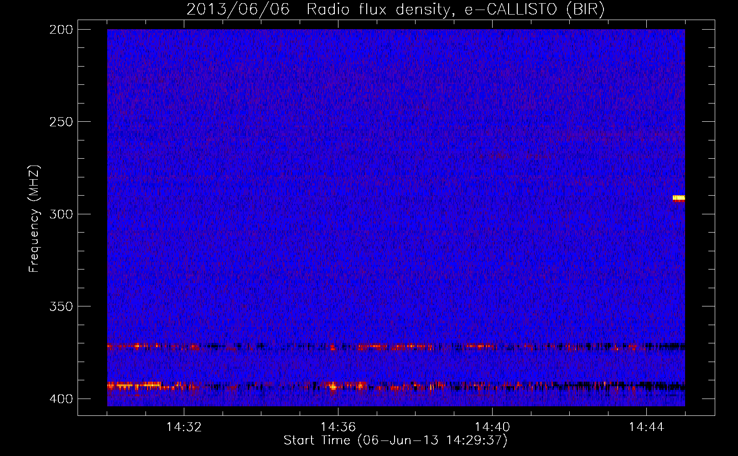Click the 14:36 time axis label
738x456 pixels.
pos(338,427)
